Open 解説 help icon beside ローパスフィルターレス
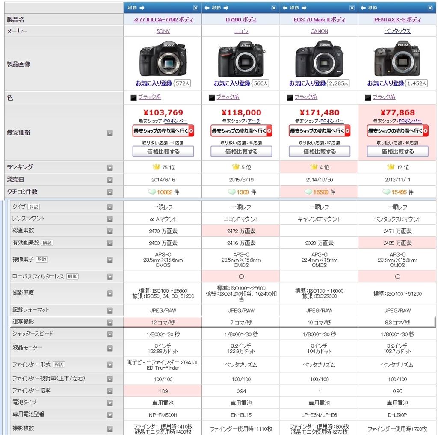Screen dimensions: 438x435 coord(72,276)
